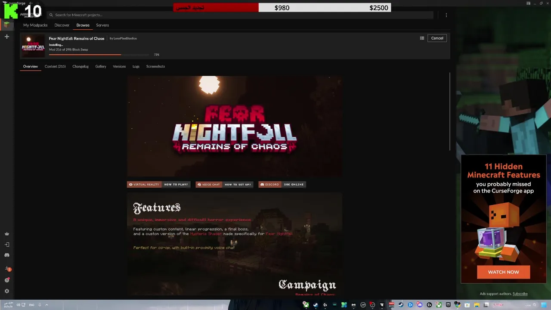Click the ENG language indicator

coord(31,305)
